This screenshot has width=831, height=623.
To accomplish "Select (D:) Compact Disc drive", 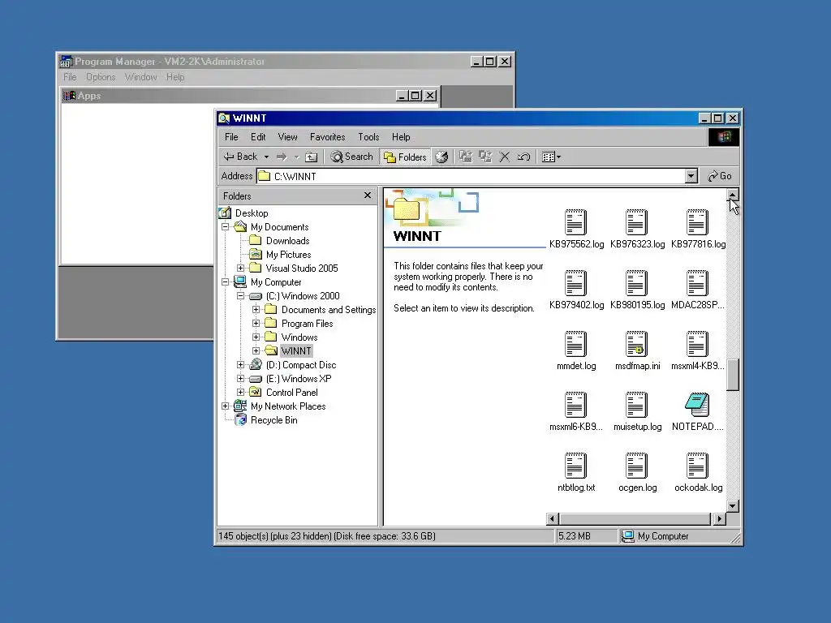I will (301, 364).
